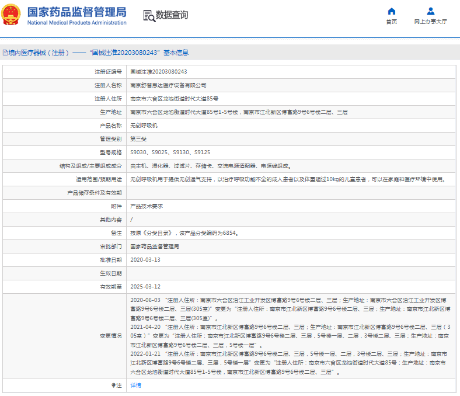Click the national emblem logo icon
This screenshot has height=396, width=460.
[10, 16]
